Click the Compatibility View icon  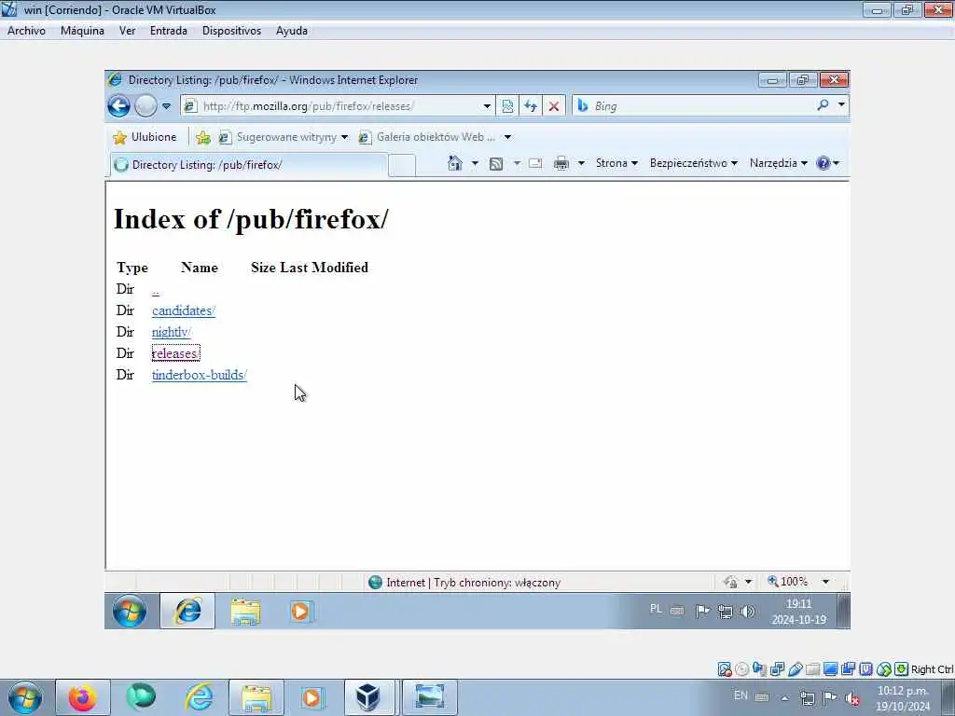(x=507, y=106)
